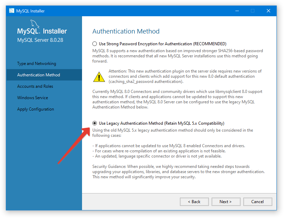Click the MySQL Server 8.0.28 version text
The image size is (284, 218).
tap(40, 40)
